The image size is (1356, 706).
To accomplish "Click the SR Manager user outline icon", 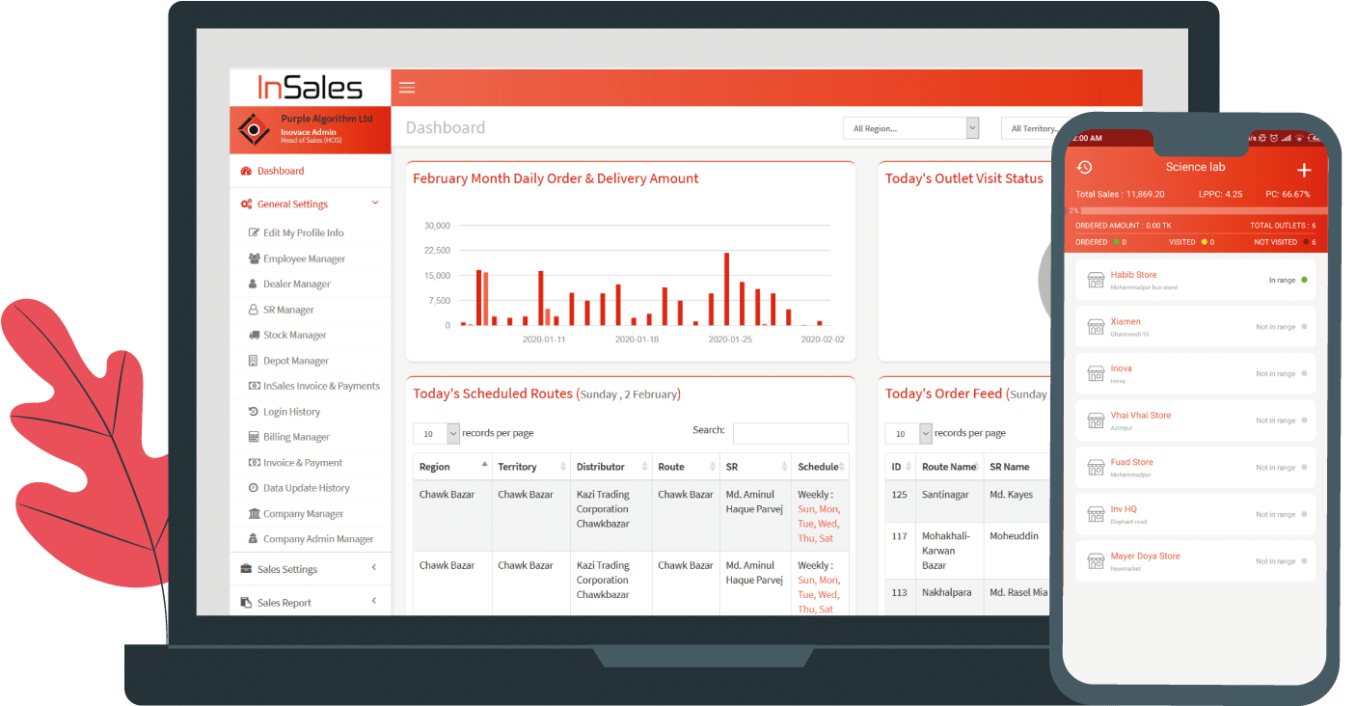I will point(254,310).
